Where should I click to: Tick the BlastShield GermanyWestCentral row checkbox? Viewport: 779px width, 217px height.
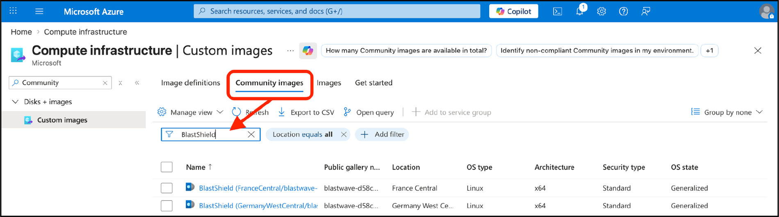point(166,206)
